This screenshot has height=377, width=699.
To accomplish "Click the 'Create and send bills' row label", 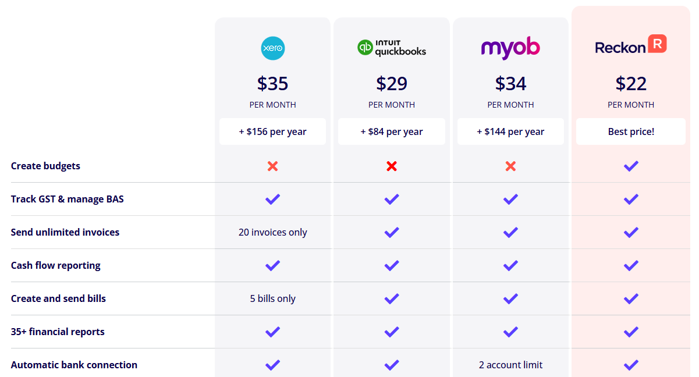I will [x=58, y=298].
